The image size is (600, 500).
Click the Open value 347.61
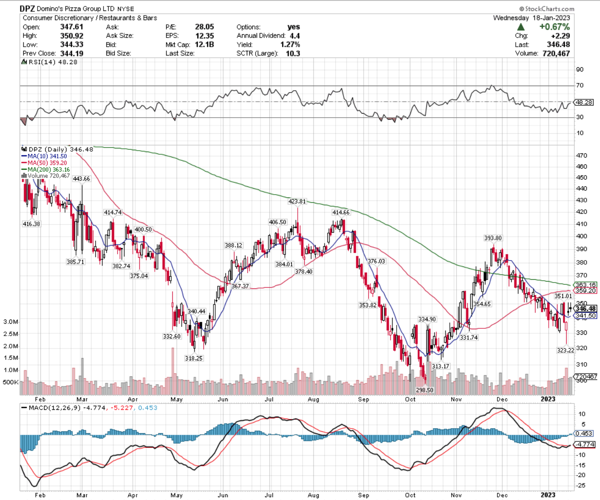point(72,27)
